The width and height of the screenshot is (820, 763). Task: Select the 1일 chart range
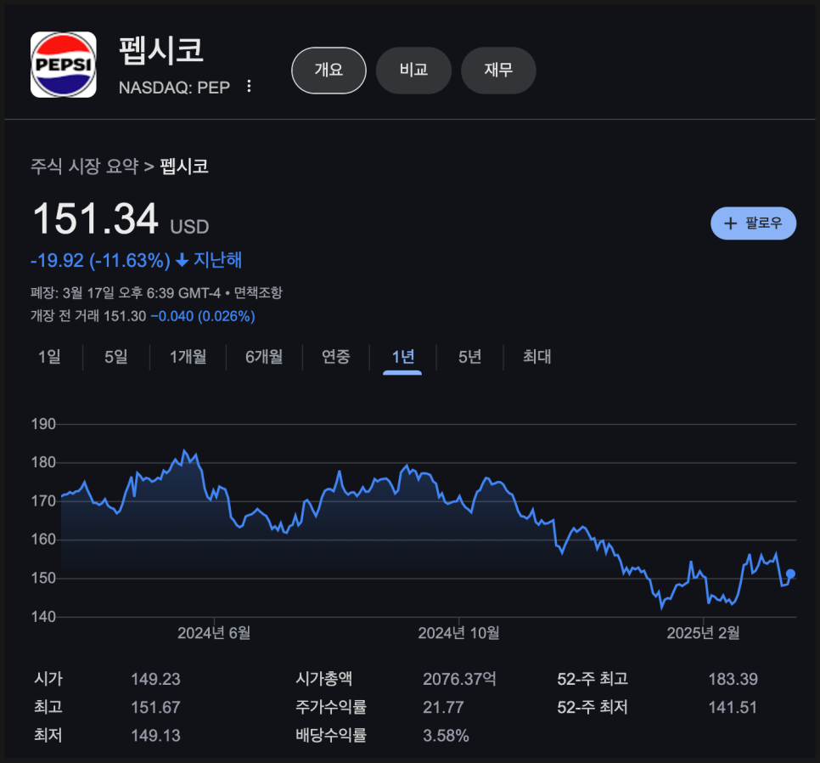coord(49,357)
